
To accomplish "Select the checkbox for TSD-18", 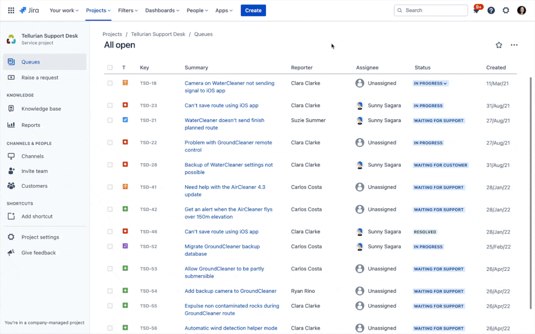I will (x=110, y=83).
